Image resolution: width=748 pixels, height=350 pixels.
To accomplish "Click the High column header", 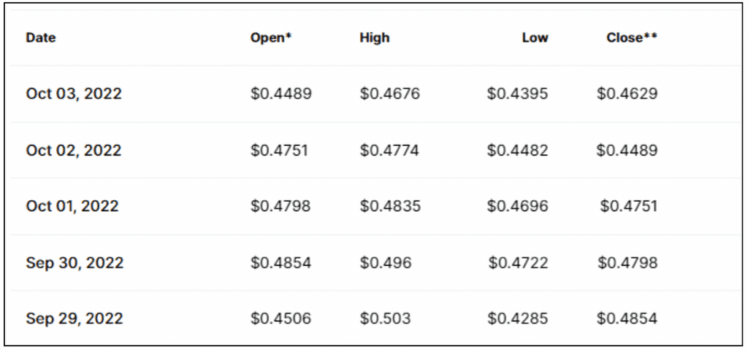I will point(375,38).
